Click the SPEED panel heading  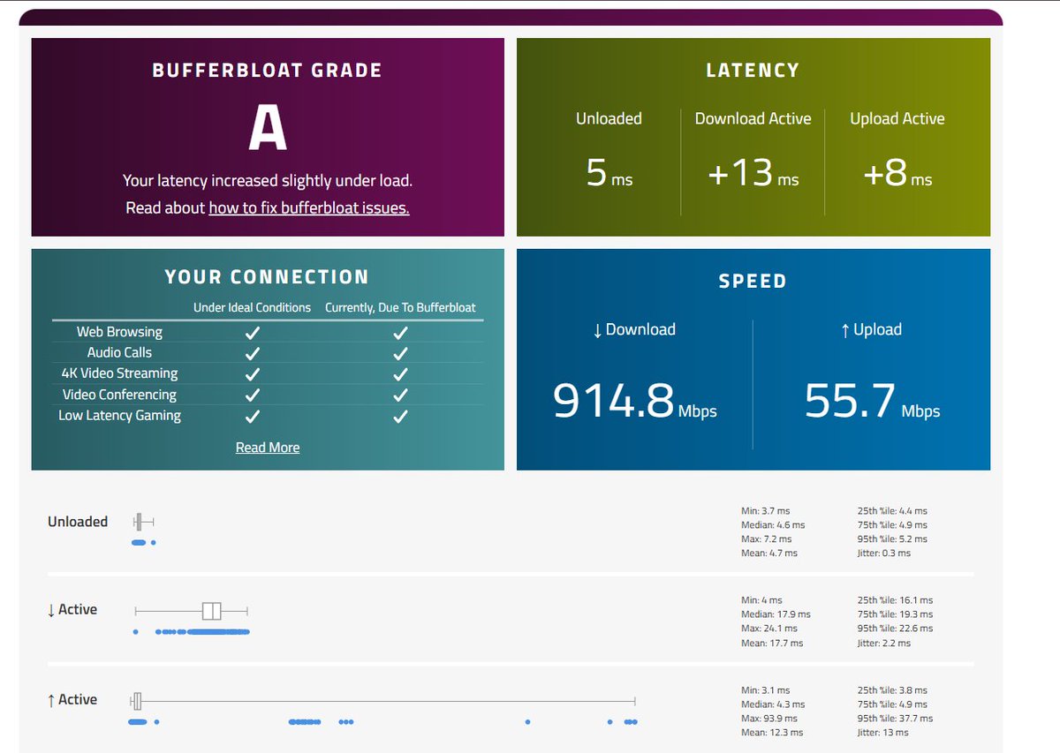pos(753,282)
